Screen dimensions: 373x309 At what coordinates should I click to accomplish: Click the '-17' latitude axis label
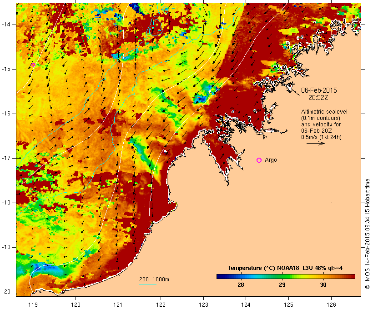5,158
